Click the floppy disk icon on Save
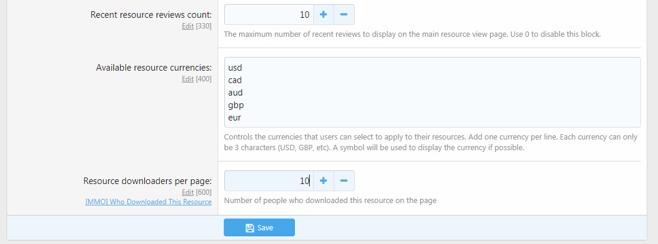This screenshot has height=244, width=658. (250, 228)
